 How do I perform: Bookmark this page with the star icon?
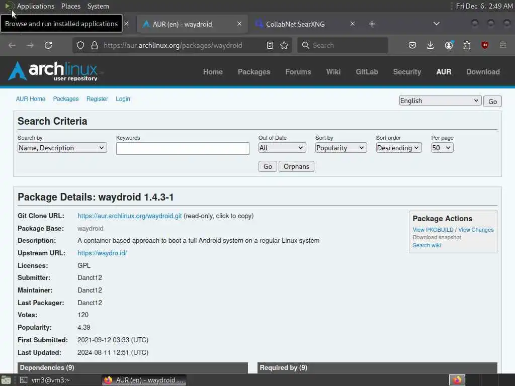[x=284, y=45]
